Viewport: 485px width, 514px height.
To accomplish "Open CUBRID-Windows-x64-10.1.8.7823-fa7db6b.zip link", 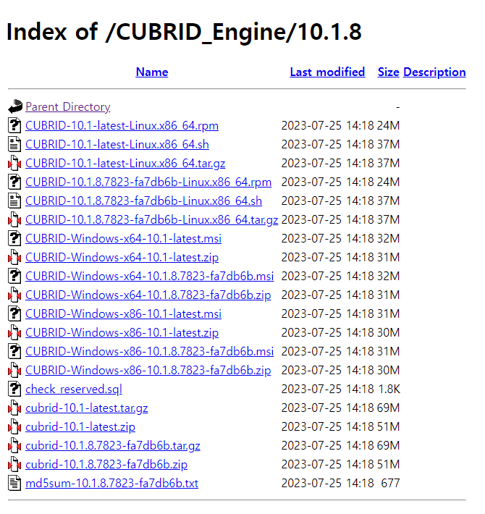I will [148, 295].
